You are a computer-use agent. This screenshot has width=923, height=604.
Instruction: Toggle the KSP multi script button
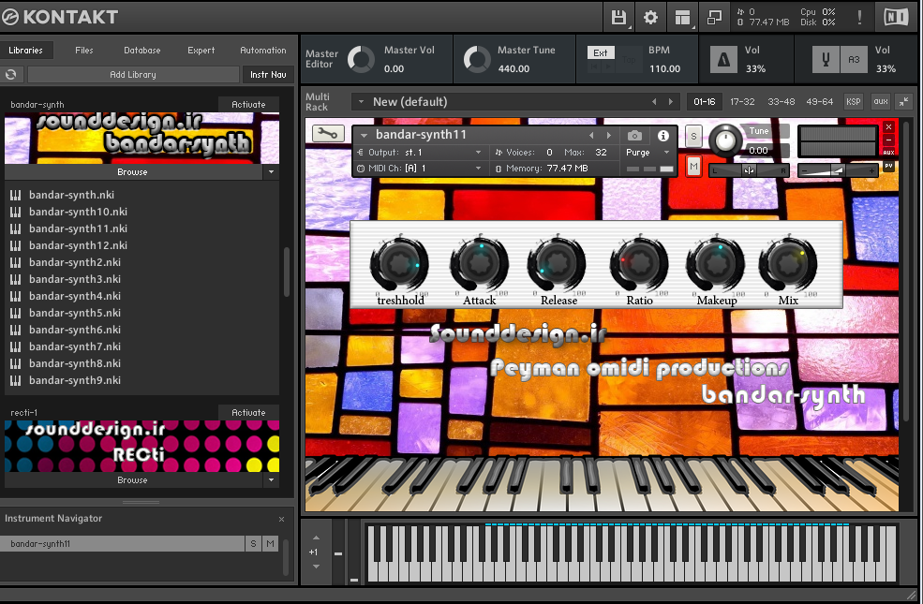tap(853, 101)
